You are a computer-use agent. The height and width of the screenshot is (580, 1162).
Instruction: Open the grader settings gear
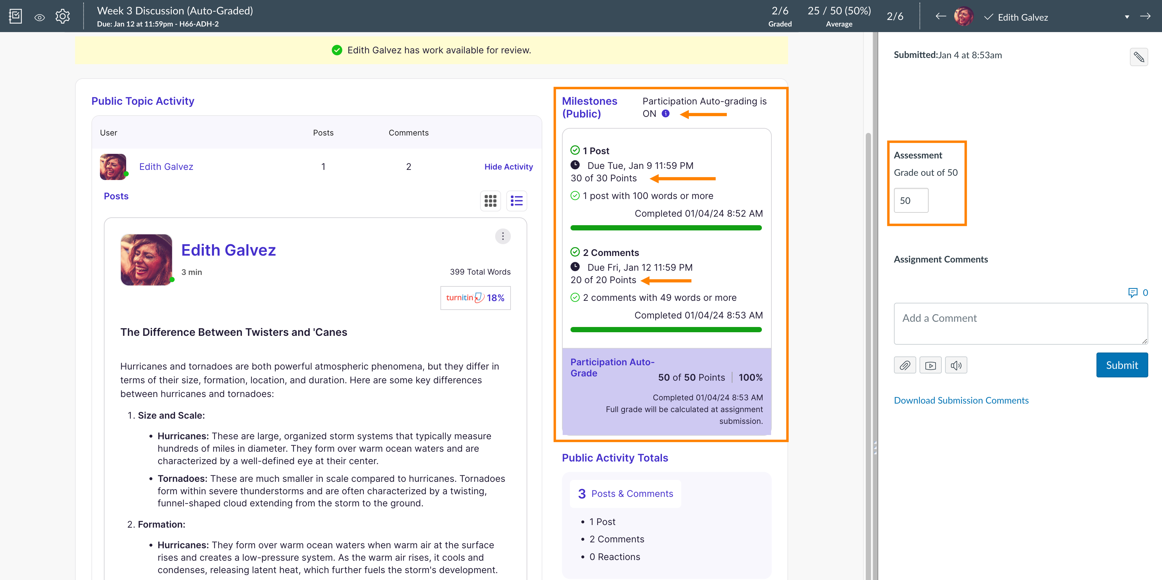(x=62, y=16)
